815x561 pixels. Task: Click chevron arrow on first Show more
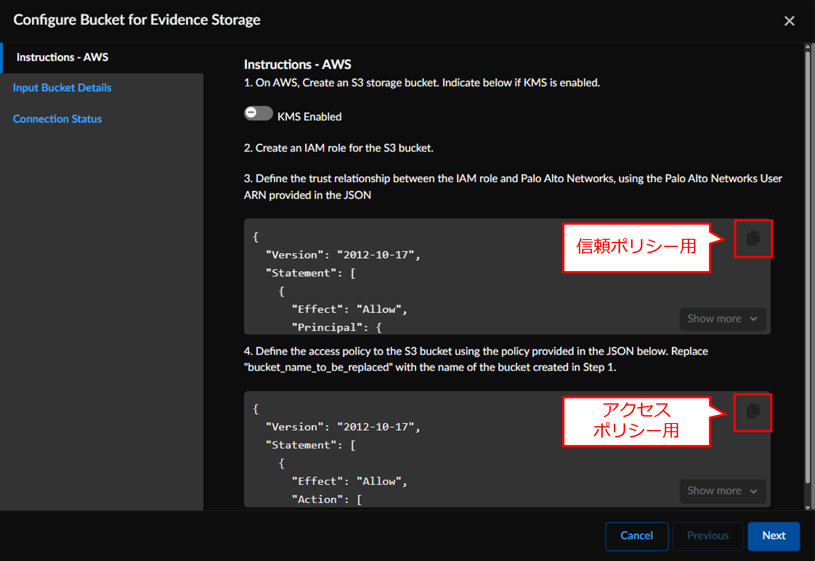coord(754,319)
